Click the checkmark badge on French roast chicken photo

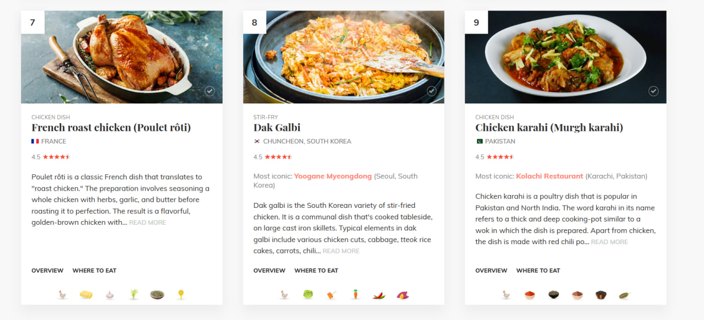(x=210, y=91)
